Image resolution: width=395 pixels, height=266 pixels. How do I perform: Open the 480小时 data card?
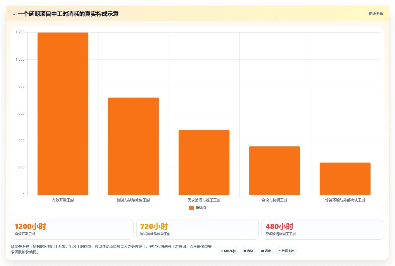pos(323,229)
